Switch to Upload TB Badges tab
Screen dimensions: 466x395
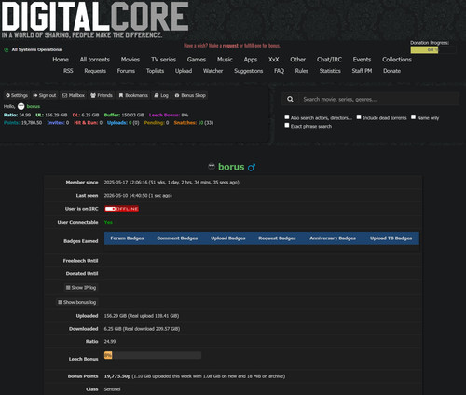[x=391, y=238]
